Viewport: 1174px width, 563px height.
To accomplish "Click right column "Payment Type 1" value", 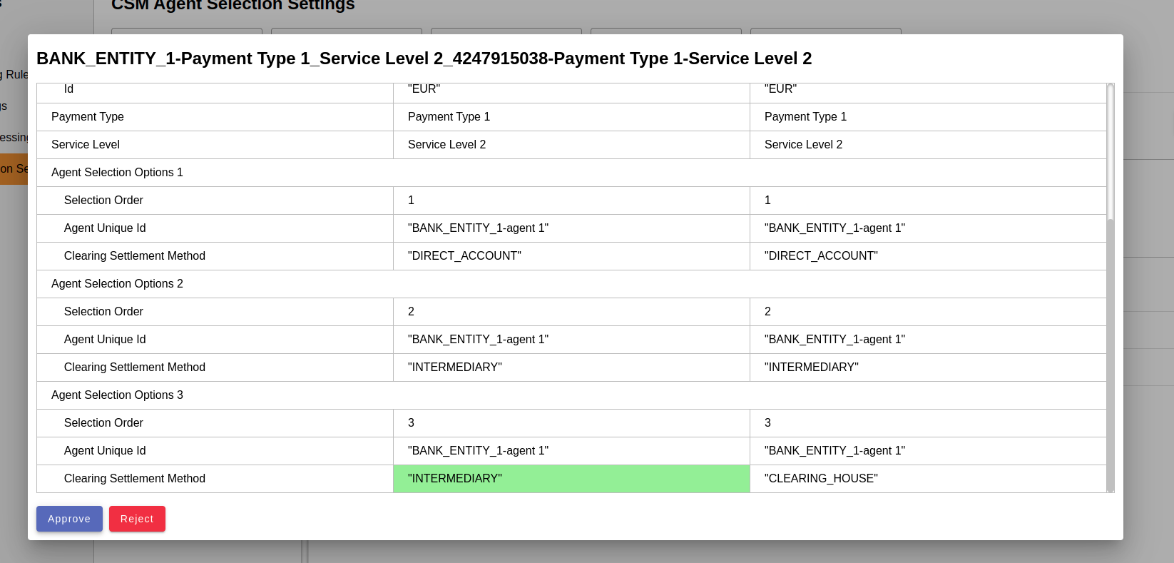I will point(805,117).
